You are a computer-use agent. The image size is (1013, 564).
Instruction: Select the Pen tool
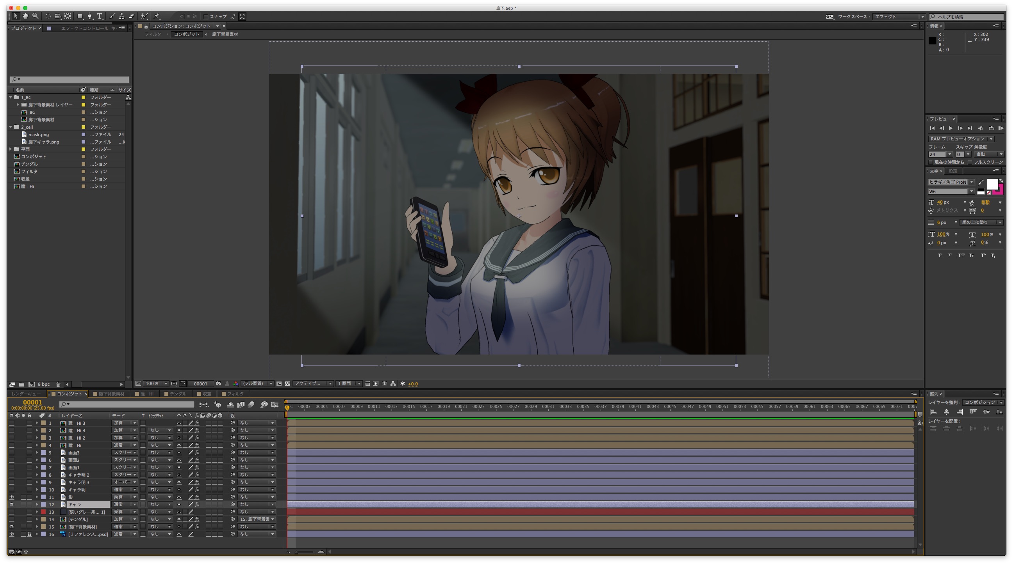[x=90, y=16]
